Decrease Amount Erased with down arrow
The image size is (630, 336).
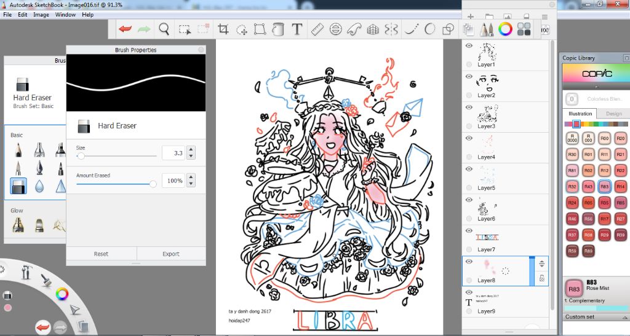(x=191, y=184)
